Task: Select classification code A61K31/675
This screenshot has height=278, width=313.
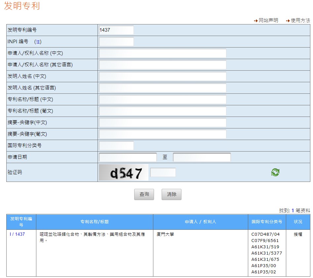Action: pos(265,259)
